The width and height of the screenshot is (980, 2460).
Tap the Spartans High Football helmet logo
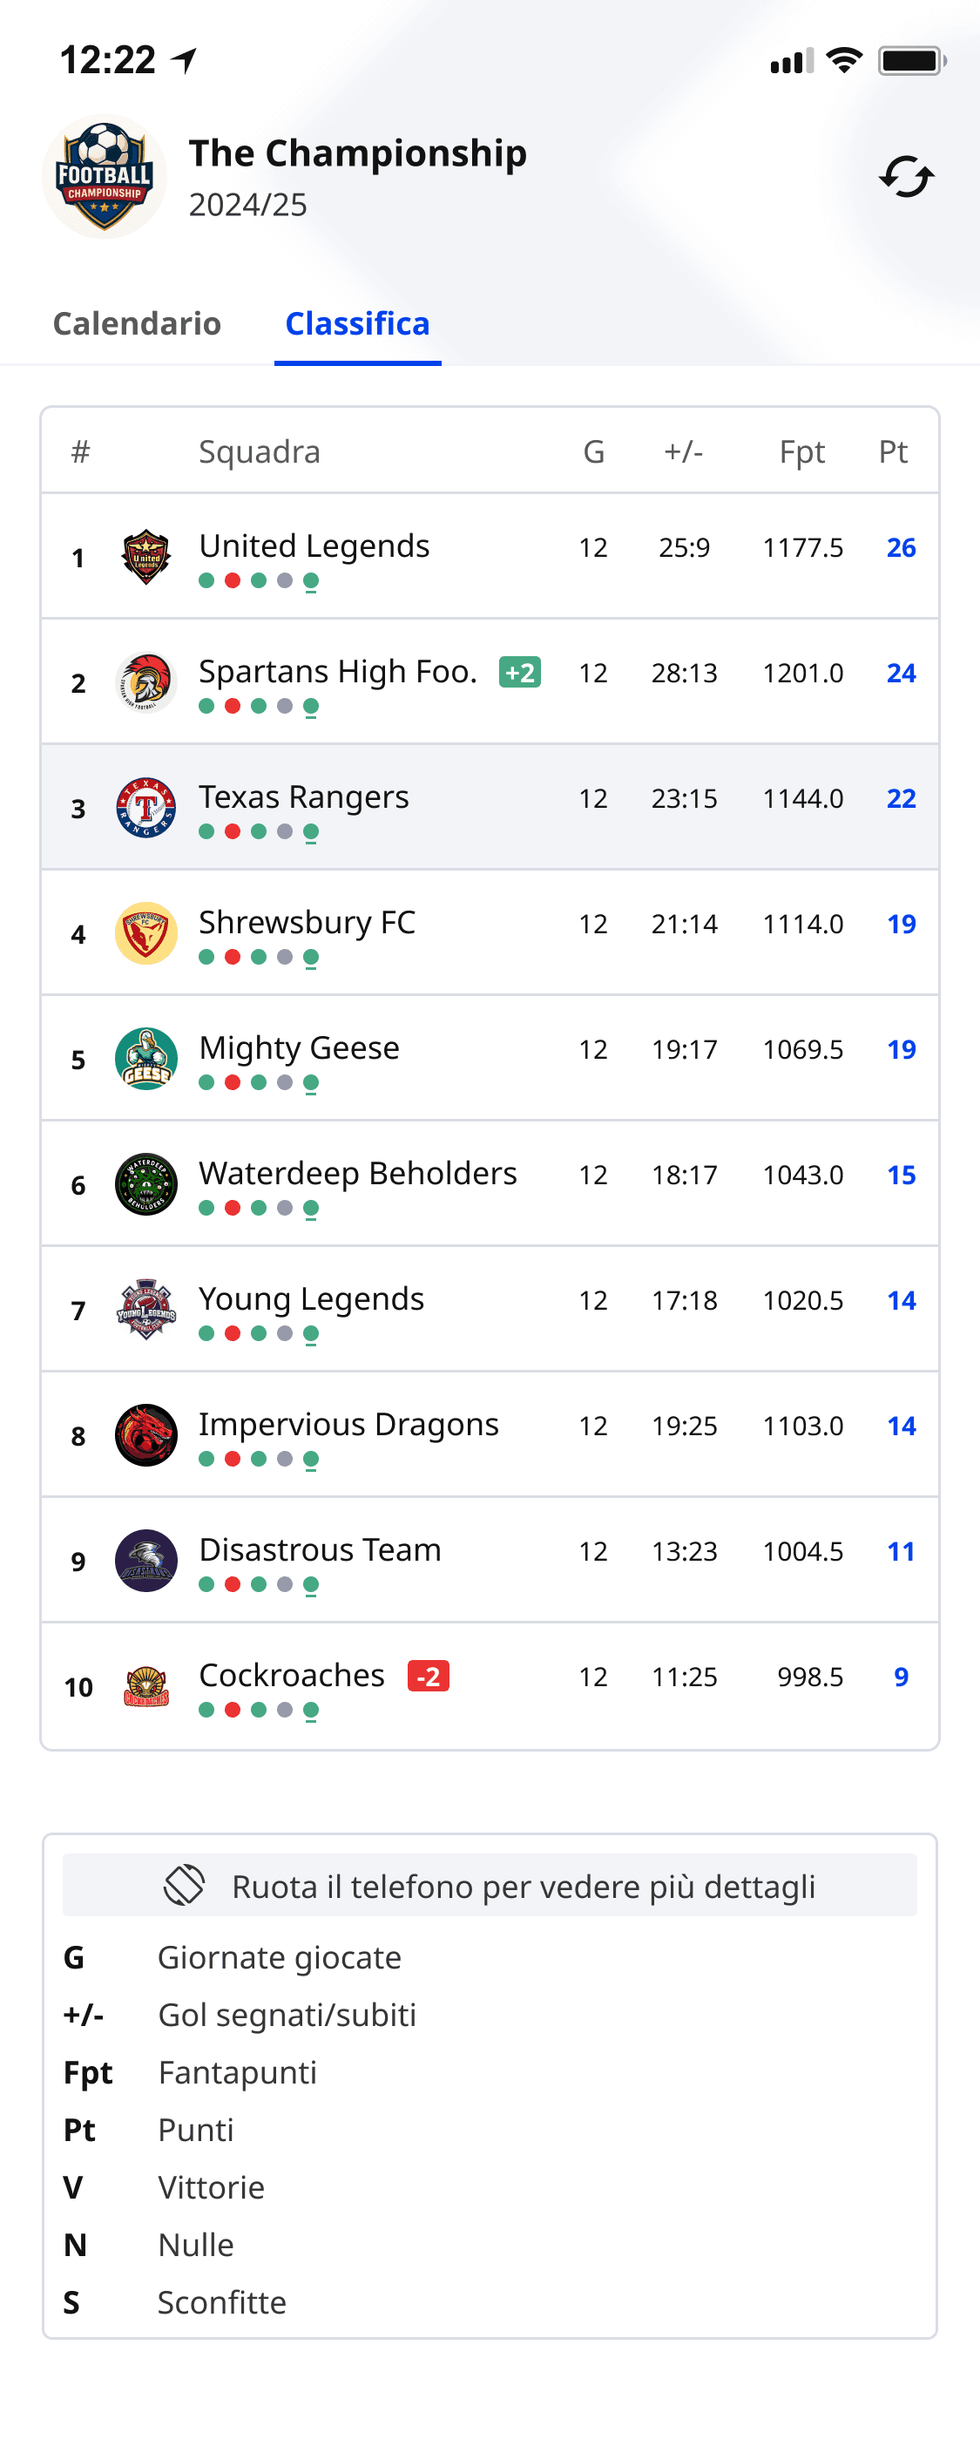146,681
